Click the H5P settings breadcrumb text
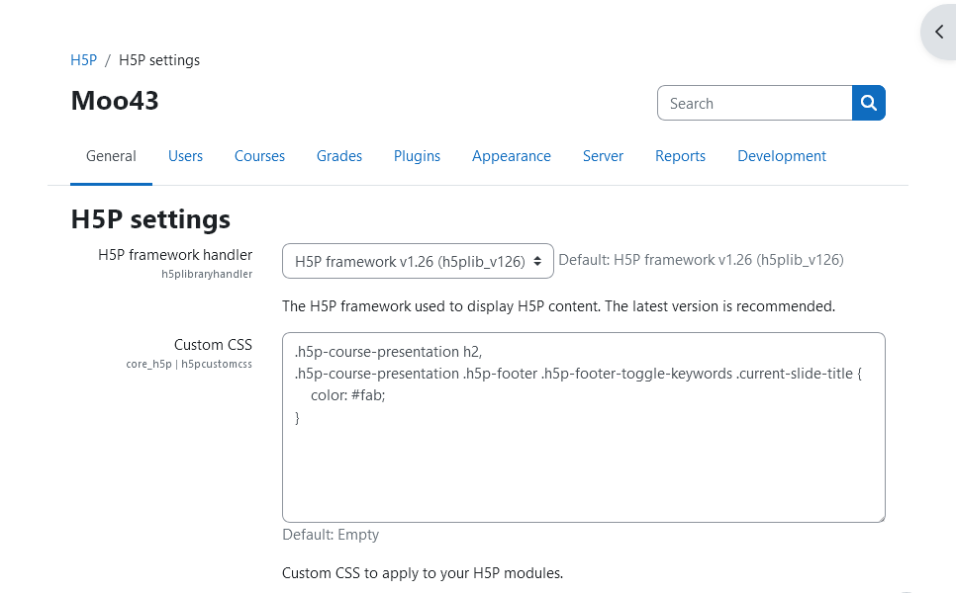The width and height of the screenshot is (956, 593). pyautogui.click(x=159, y=60)
